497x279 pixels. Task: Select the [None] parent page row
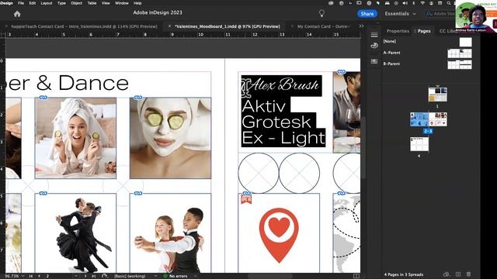[427, 41]
